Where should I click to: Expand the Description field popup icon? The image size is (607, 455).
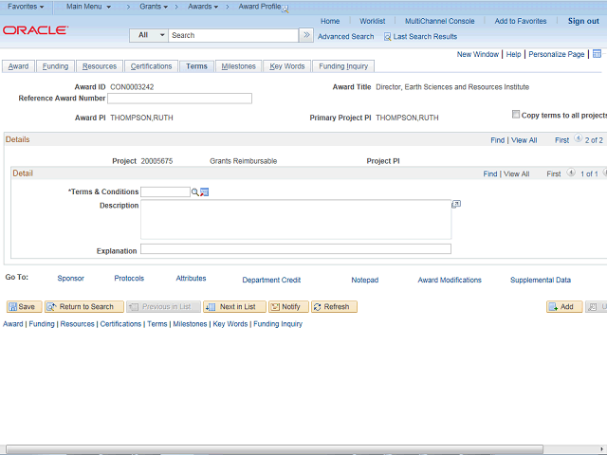click(x=456, y=204)
